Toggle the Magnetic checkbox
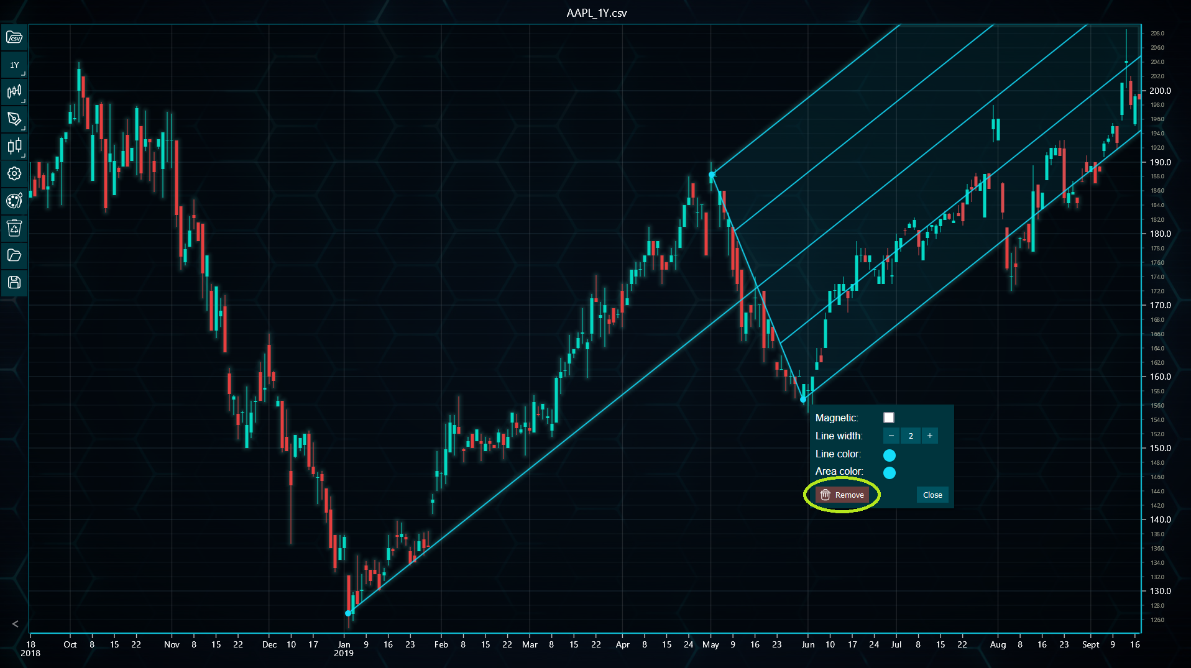The width and height of the screenshot is (1191, 668). coord(889,418)
